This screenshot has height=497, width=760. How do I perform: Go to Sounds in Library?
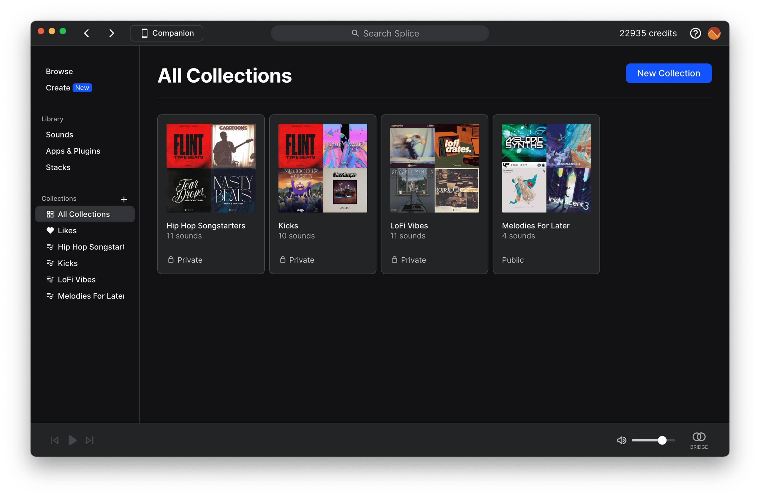pyautogui.click(x=59, y=135)
